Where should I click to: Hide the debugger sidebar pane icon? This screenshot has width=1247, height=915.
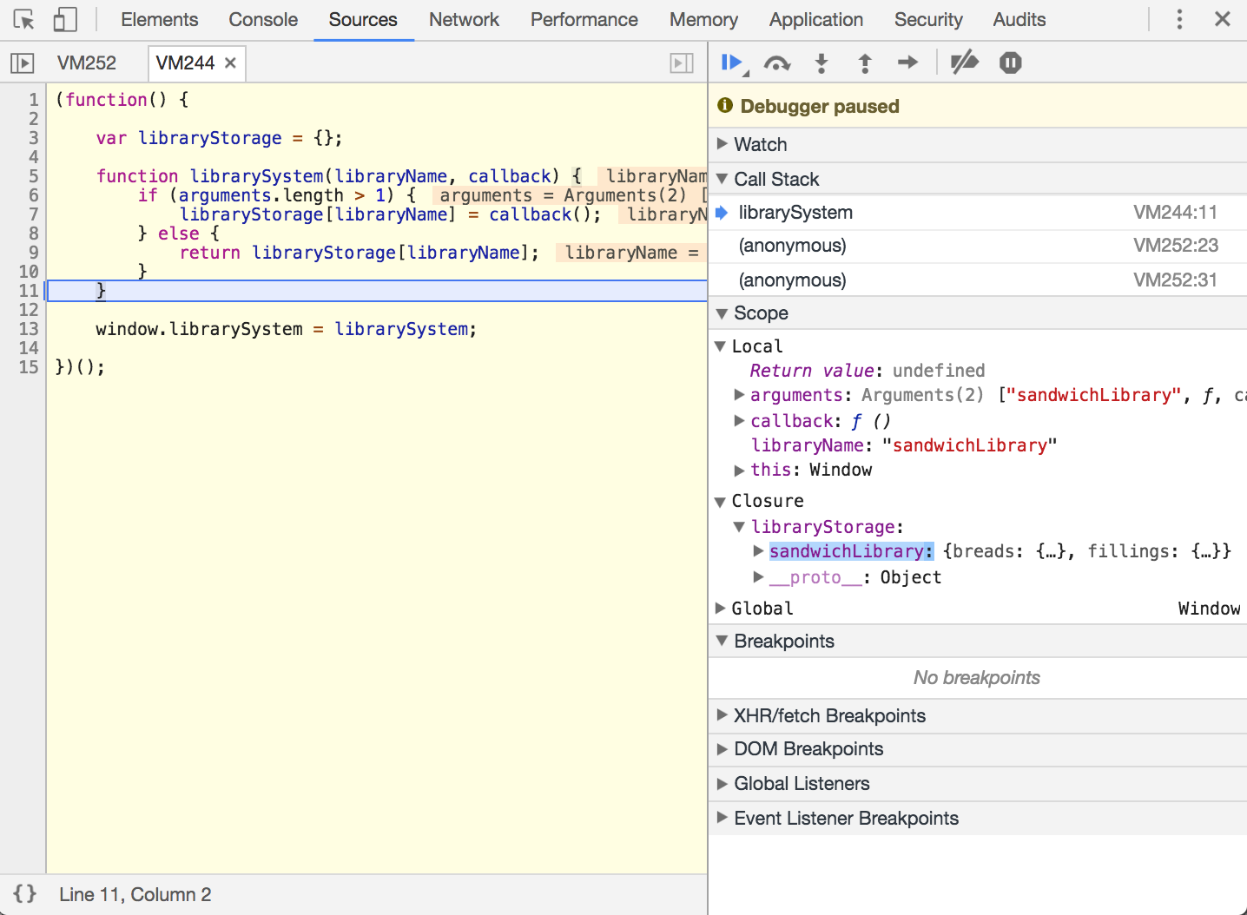[x=682, y=63]
